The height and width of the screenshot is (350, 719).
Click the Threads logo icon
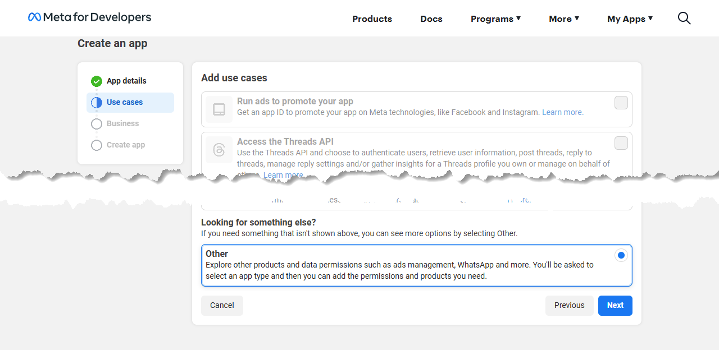click(x=219, y=150)
